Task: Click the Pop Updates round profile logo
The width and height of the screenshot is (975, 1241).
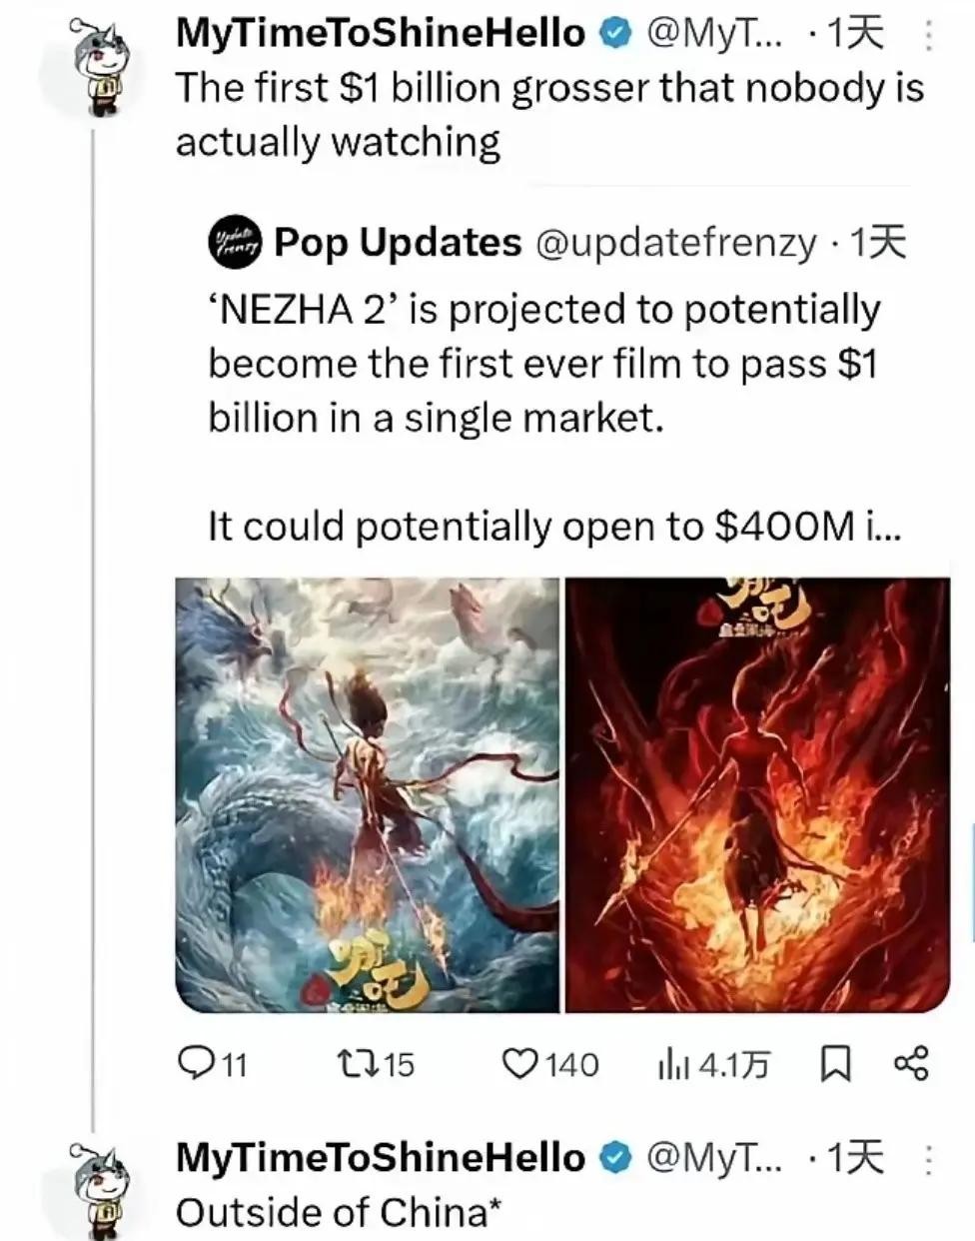Action: [235, 243]
